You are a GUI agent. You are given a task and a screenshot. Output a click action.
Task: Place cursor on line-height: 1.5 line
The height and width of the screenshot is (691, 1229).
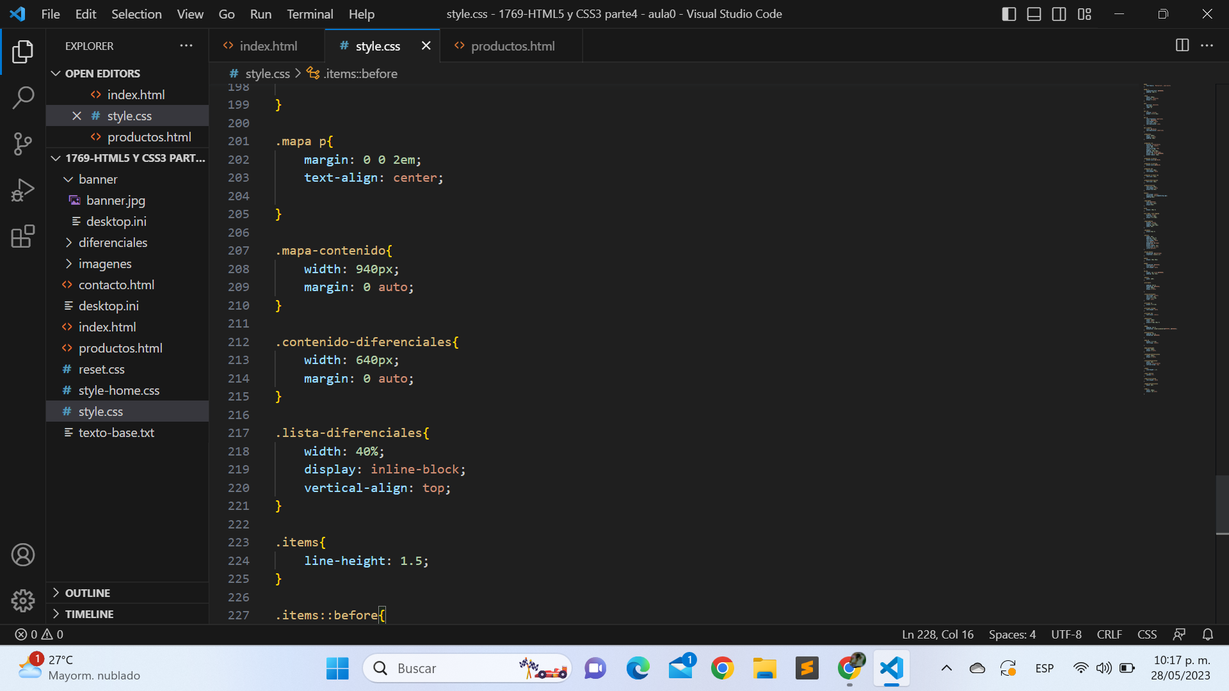pos(366,560)
